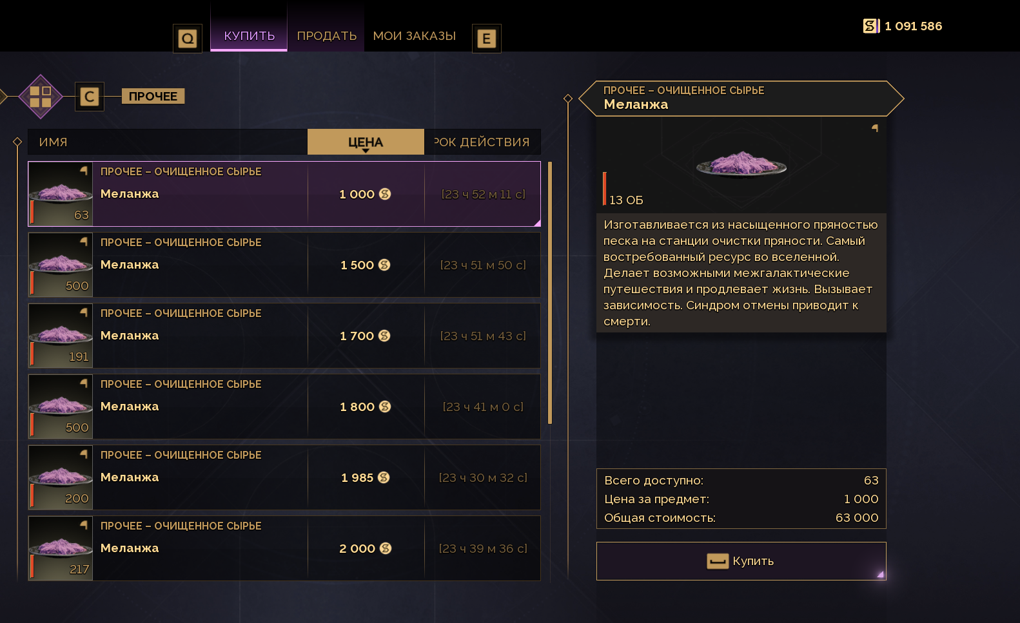The image size is (1020, 623).
Task: Click the Q key navigation icon
Action: pyautogui.click(x=188, y=39)
